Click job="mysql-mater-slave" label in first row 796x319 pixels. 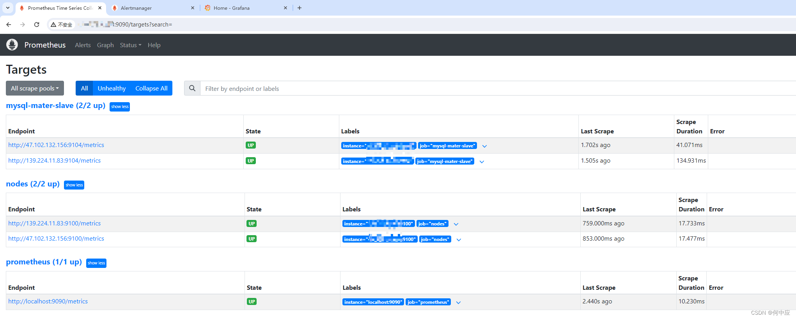(447, 146)
